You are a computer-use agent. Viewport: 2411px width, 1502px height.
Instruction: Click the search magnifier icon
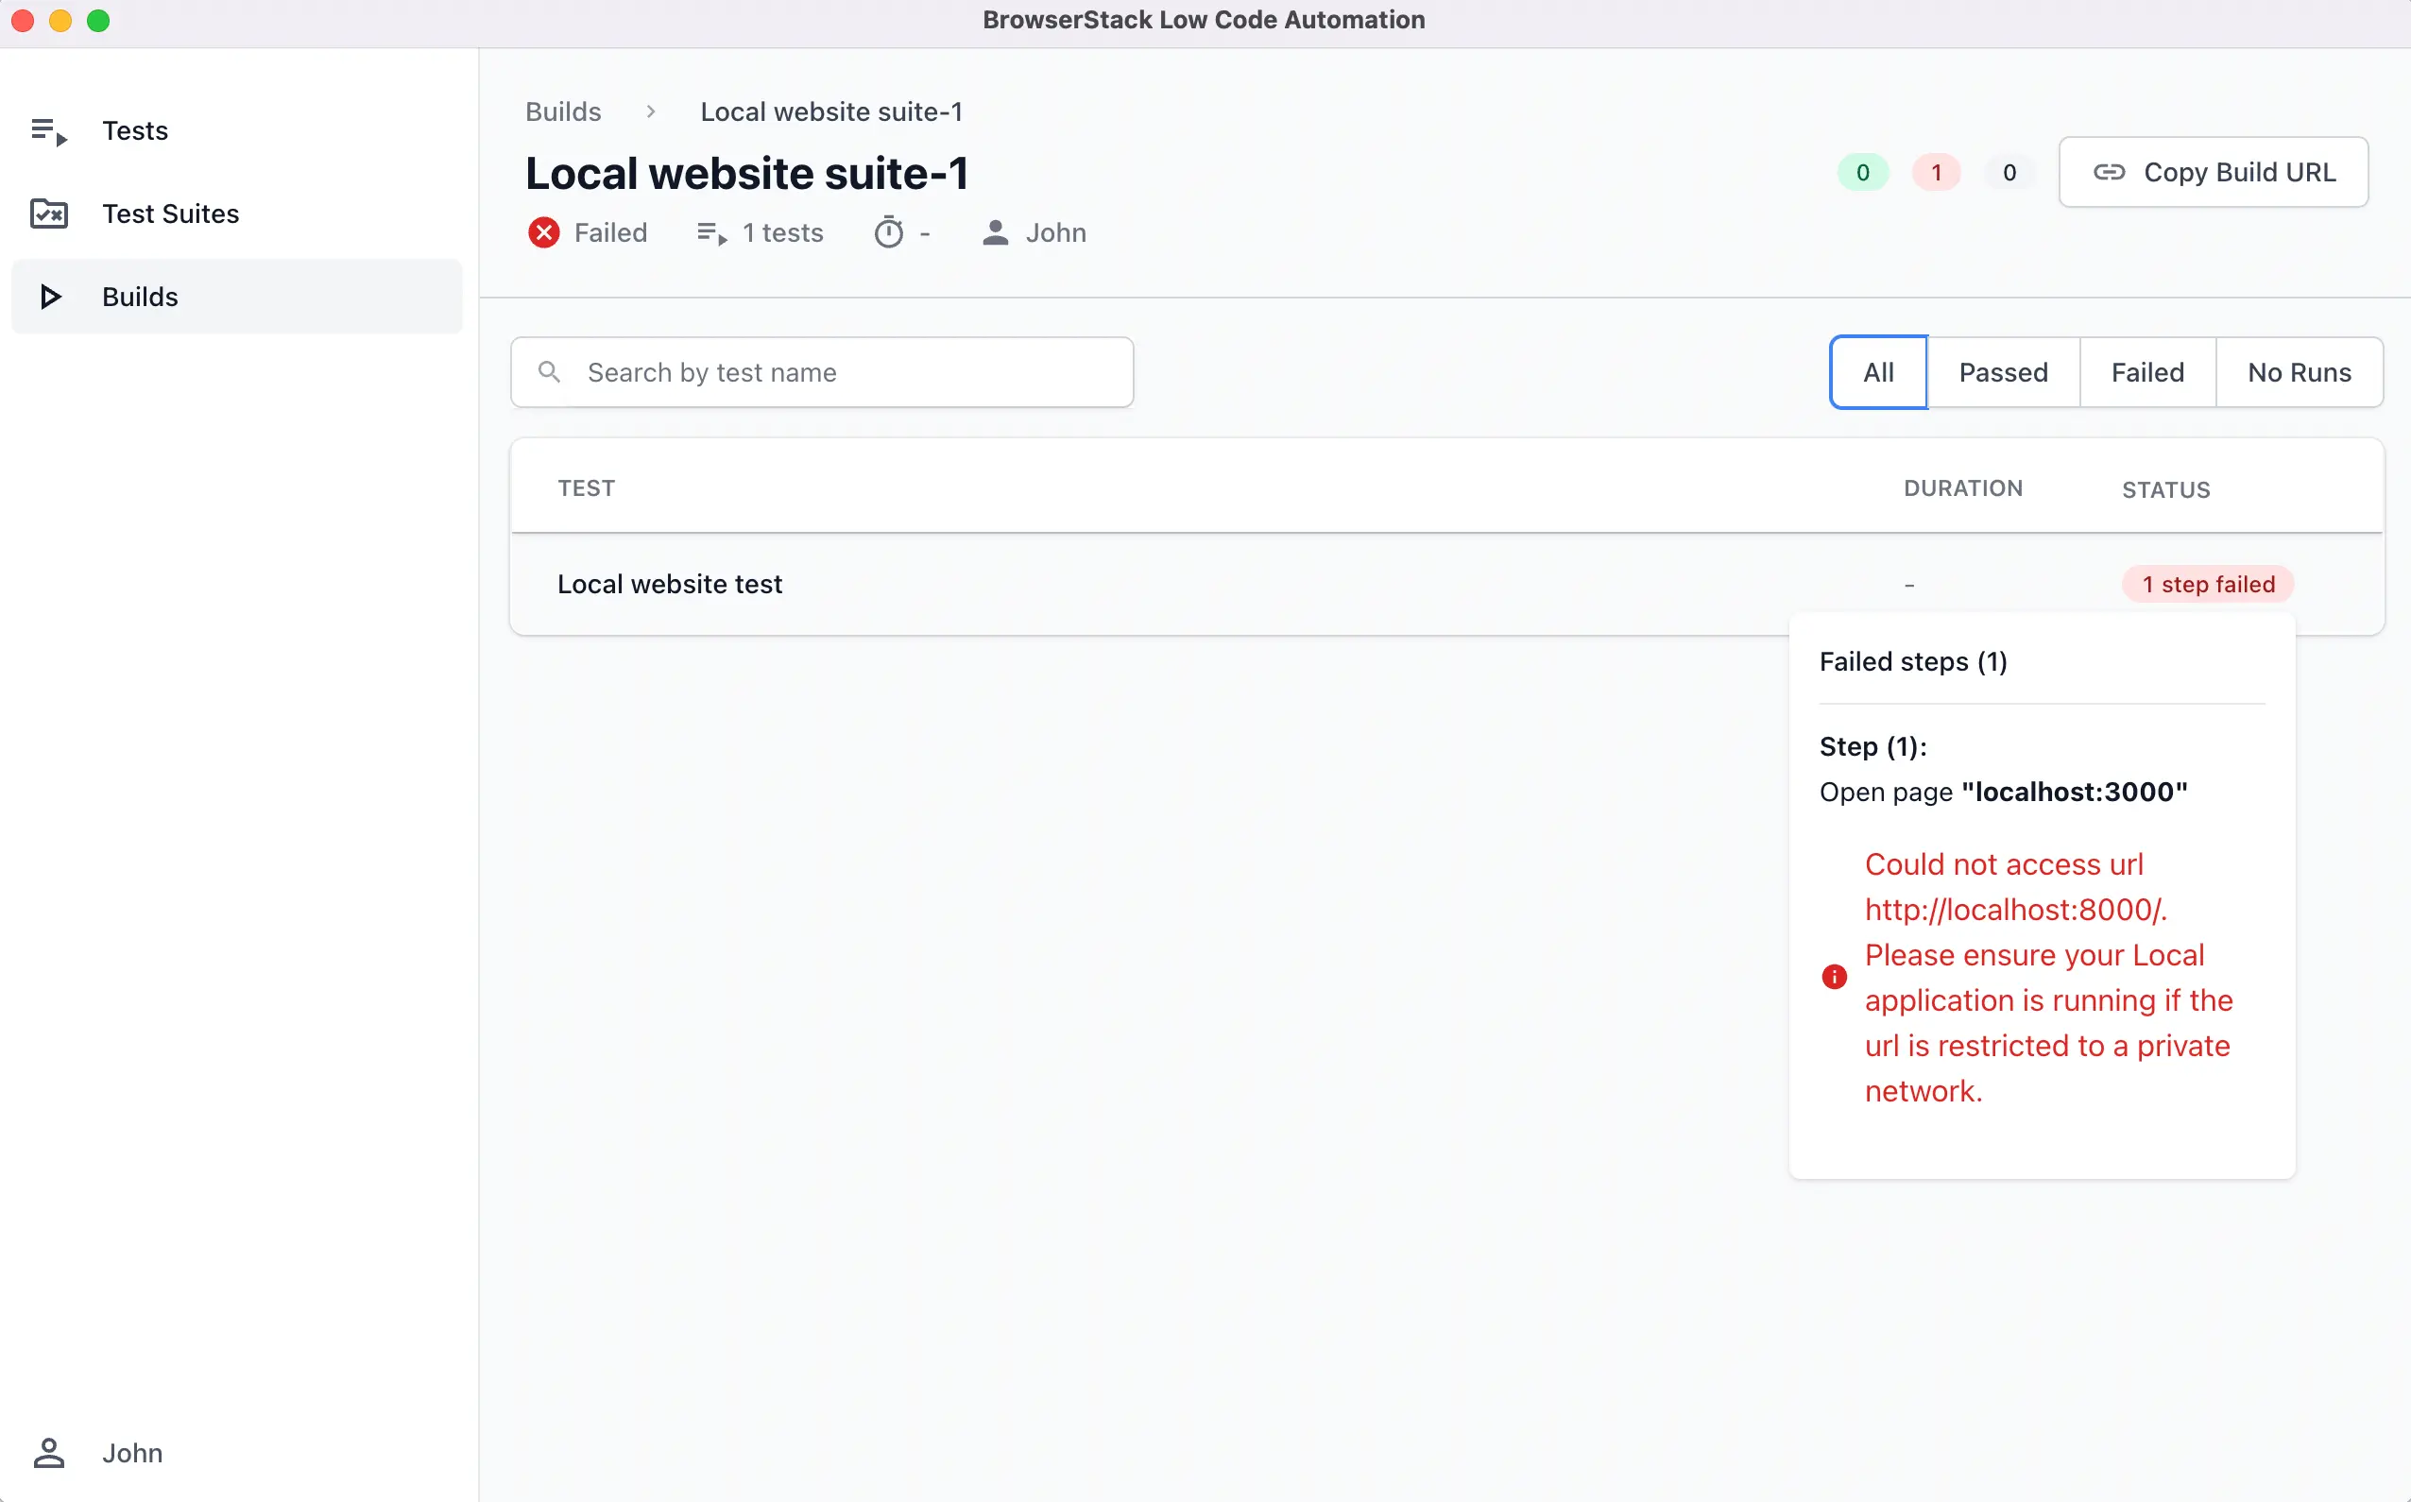(549, 372)
